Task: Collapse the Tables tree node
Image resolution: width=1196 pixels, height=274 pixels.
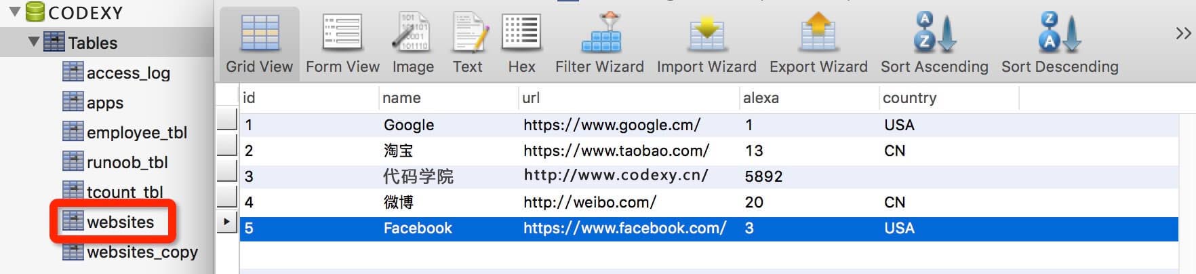Action: coord(33,42)
